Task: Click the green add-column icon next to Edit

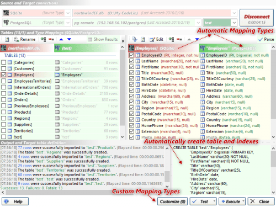Action: [171, 39]
